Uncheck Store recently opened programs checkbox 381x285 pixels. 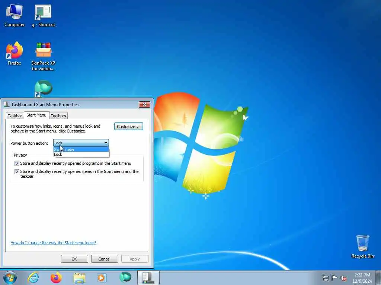pyautogui.click(x=17, y=163)
